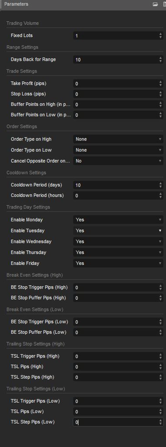Viewport: 166px width, 447px height.
Task: Open the Order Type on Low dropdown
Action: point(118,150)
